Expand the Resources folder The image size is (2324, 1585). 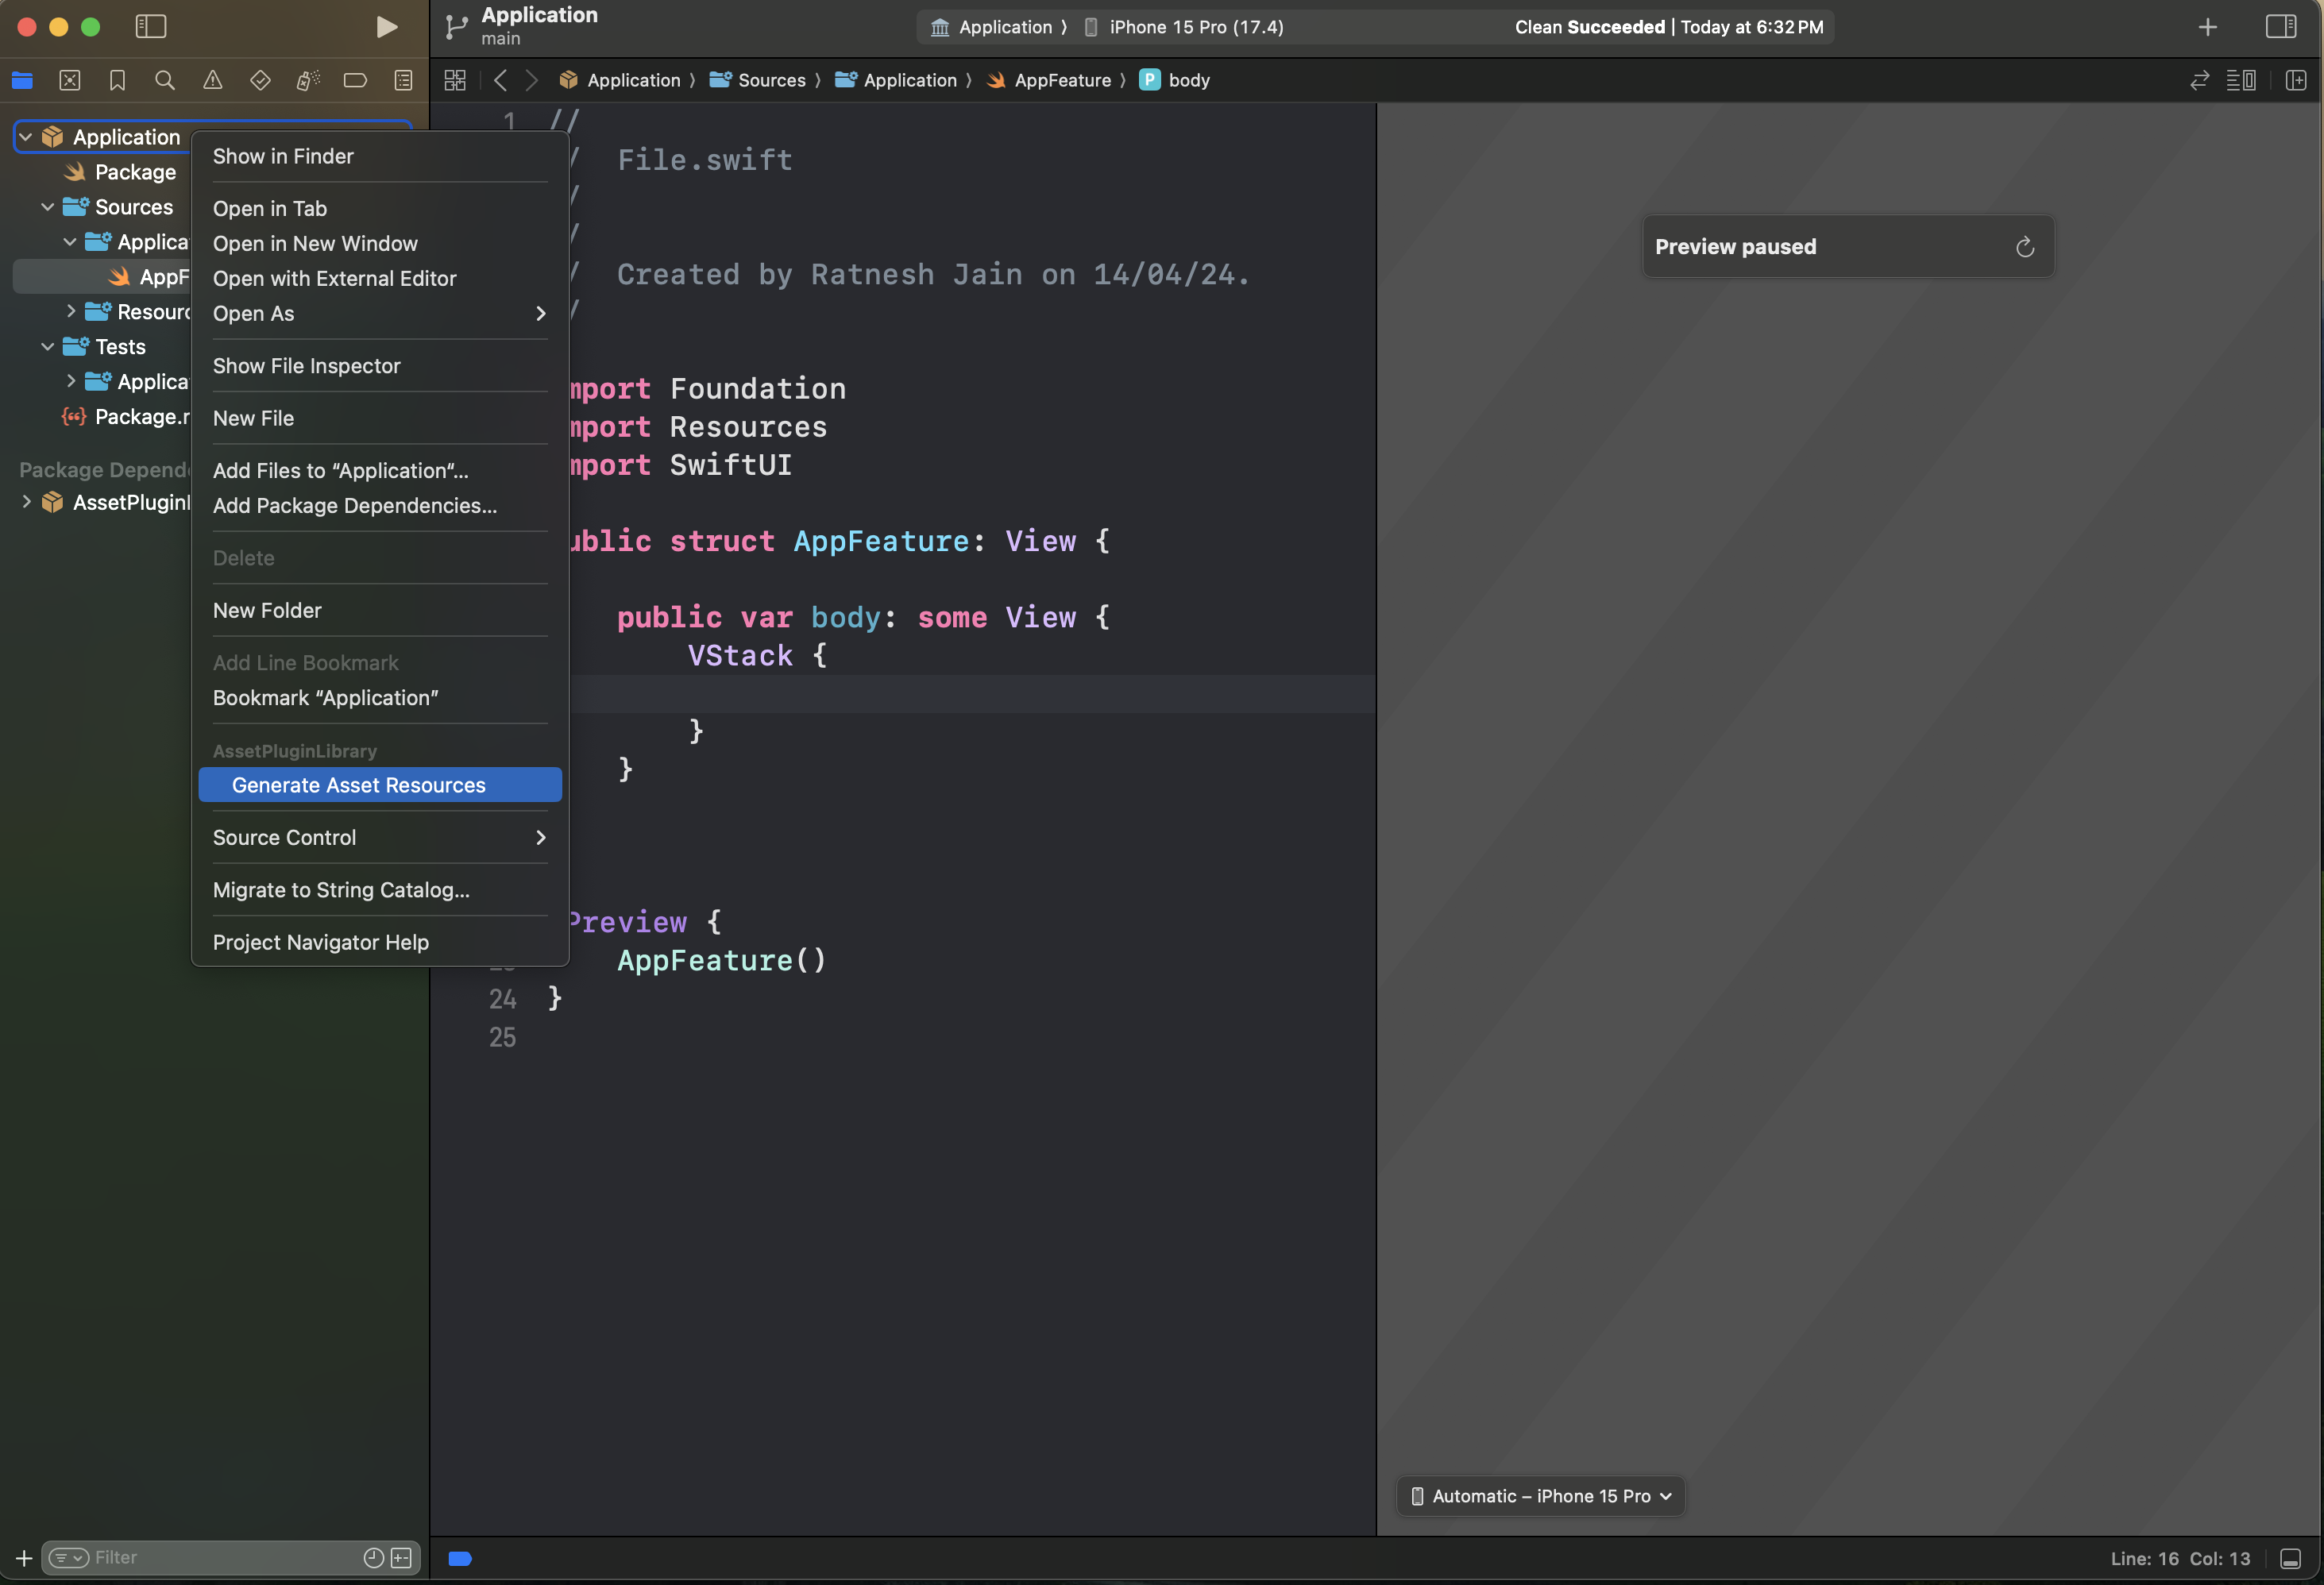tap(70, 312)
